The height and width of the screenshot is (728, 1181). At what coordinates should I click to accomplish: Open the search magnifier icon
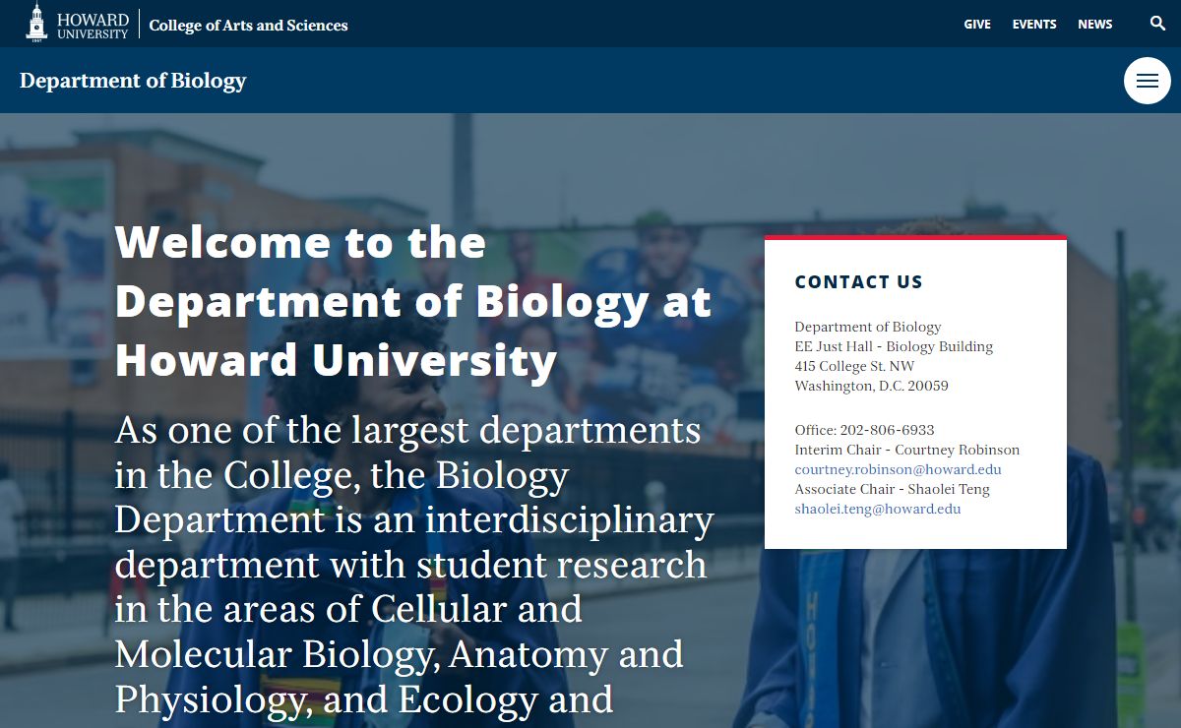1157,24
